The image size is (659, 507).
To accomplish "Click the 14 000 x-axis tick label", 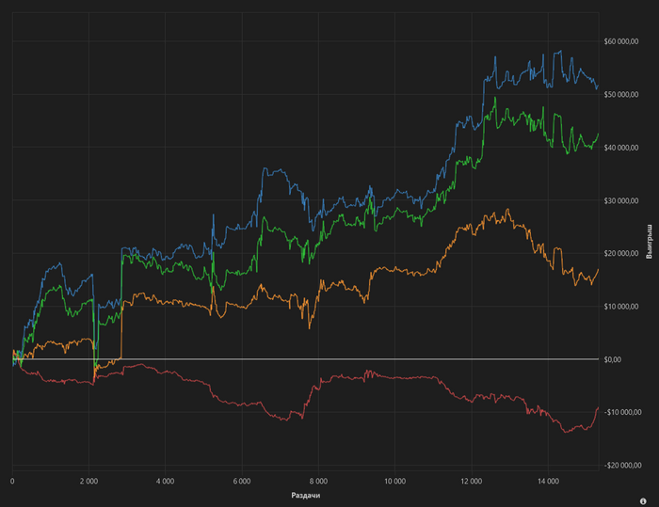I will (548, 482).
